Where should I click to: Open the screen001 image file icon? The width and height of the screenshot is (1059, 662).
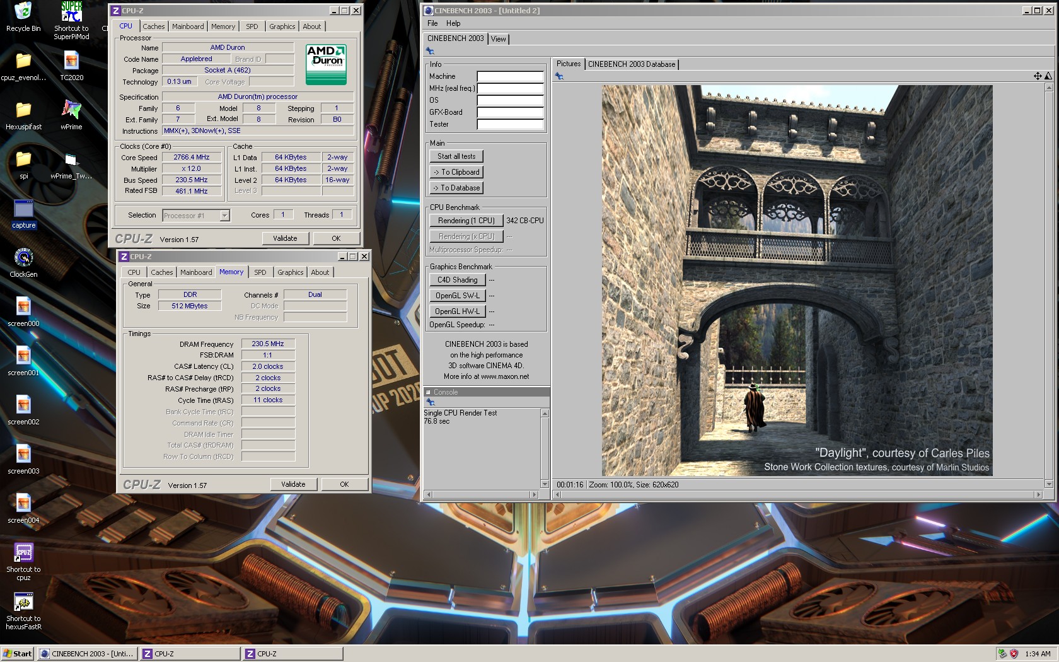click(23, 361)
